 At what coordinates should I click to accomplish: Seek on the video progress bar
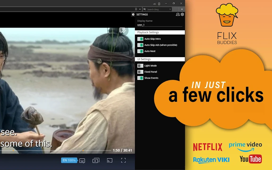56,151
